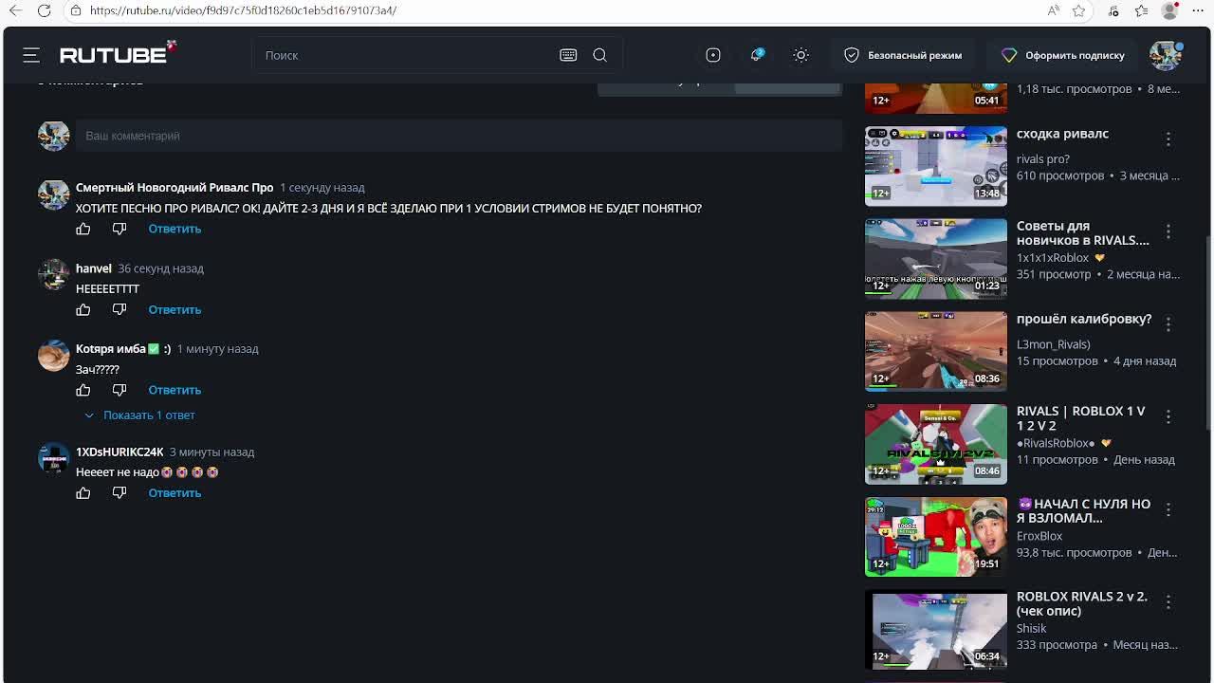Click the page vertical scrollbar
The width and height of the screenshot is (1214, 683).
click(x=1206, y=332)
